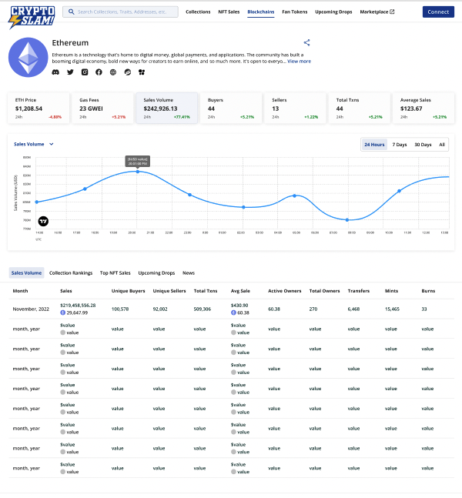Screen dimensions: 462x498
Task: Click the View more link in the description
Action: click(299, 62)
